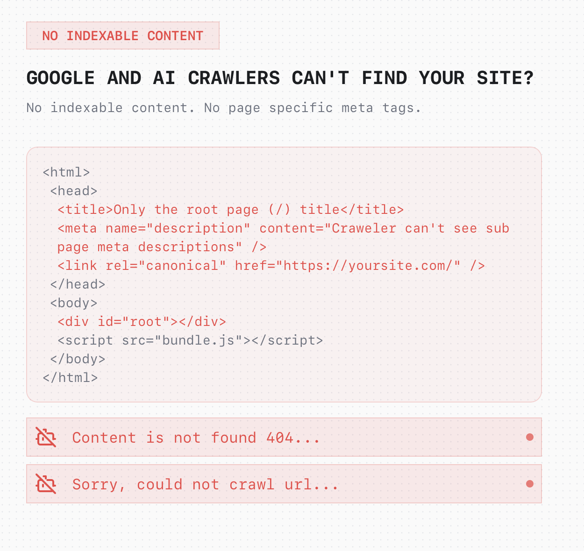
Task: Click the main headline about Google and AI crawlers
Action: [x=280, y=78]
